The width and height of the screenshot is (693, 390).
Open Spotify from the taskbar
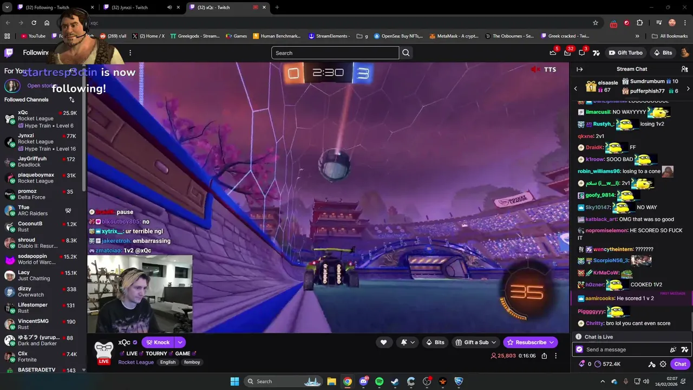(x=379, y=381)
